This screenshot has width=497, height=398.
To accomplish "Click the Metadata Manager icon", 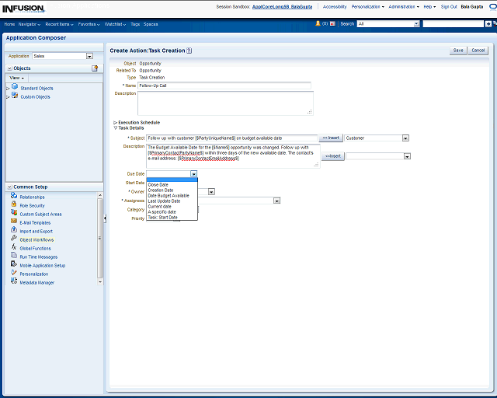I will (x=14, y=282).
